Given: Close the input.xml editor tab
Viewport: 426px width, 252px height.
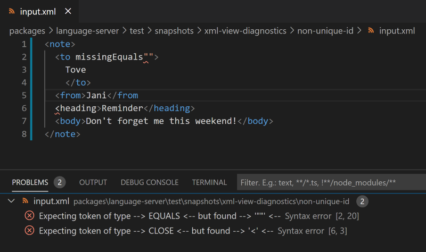Looking at the screenshot, I should pos(67,11).
